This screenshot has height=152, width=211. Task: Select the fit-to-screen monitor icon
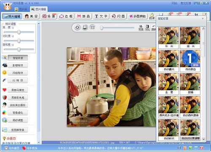pyautogui.click(x=85, y=27)
